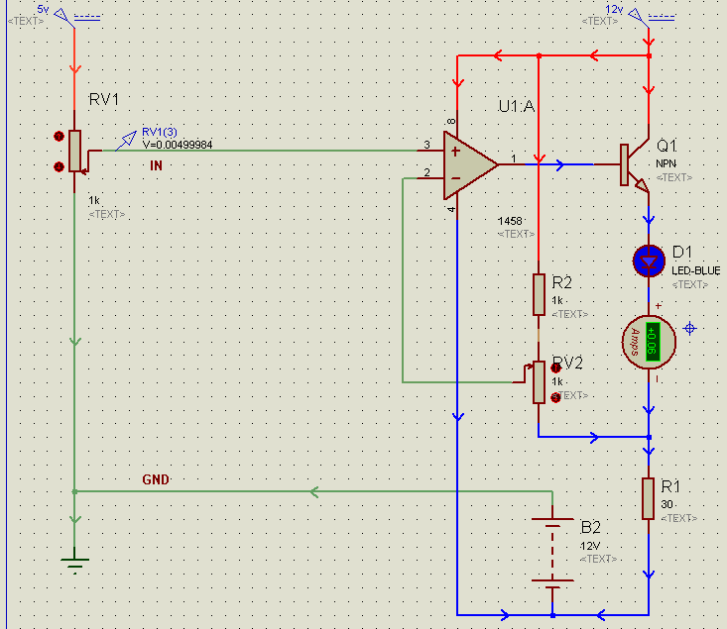Click the blue D1 LED symbol
The image size is (727, 629).
coord(650,262)
